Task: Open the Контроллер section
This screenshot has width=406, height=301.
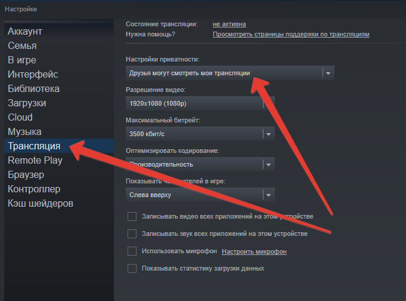Action: point(34,189)
